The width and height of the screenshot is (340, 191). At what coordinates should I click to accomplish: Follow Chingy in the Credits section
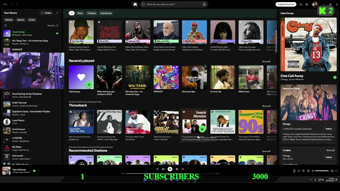coord(329,157)
